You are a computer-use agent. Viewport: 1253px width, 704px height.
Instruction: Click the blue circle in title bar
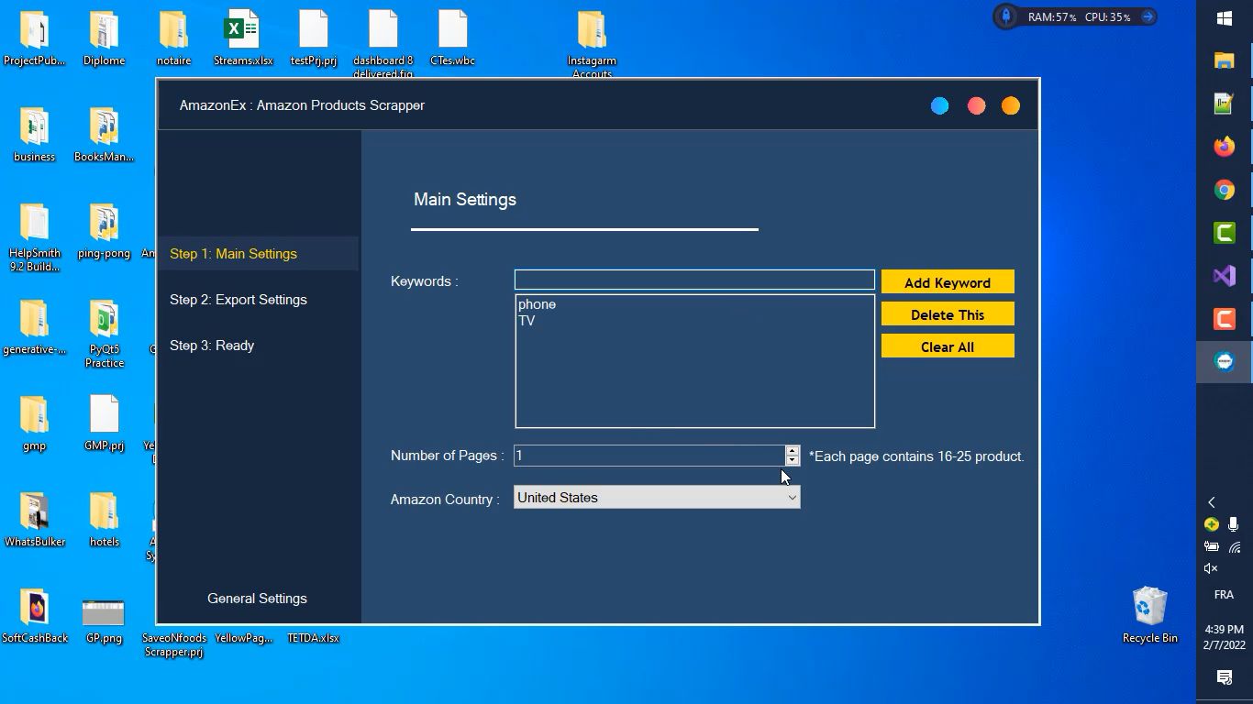click(x=939, y=106)
